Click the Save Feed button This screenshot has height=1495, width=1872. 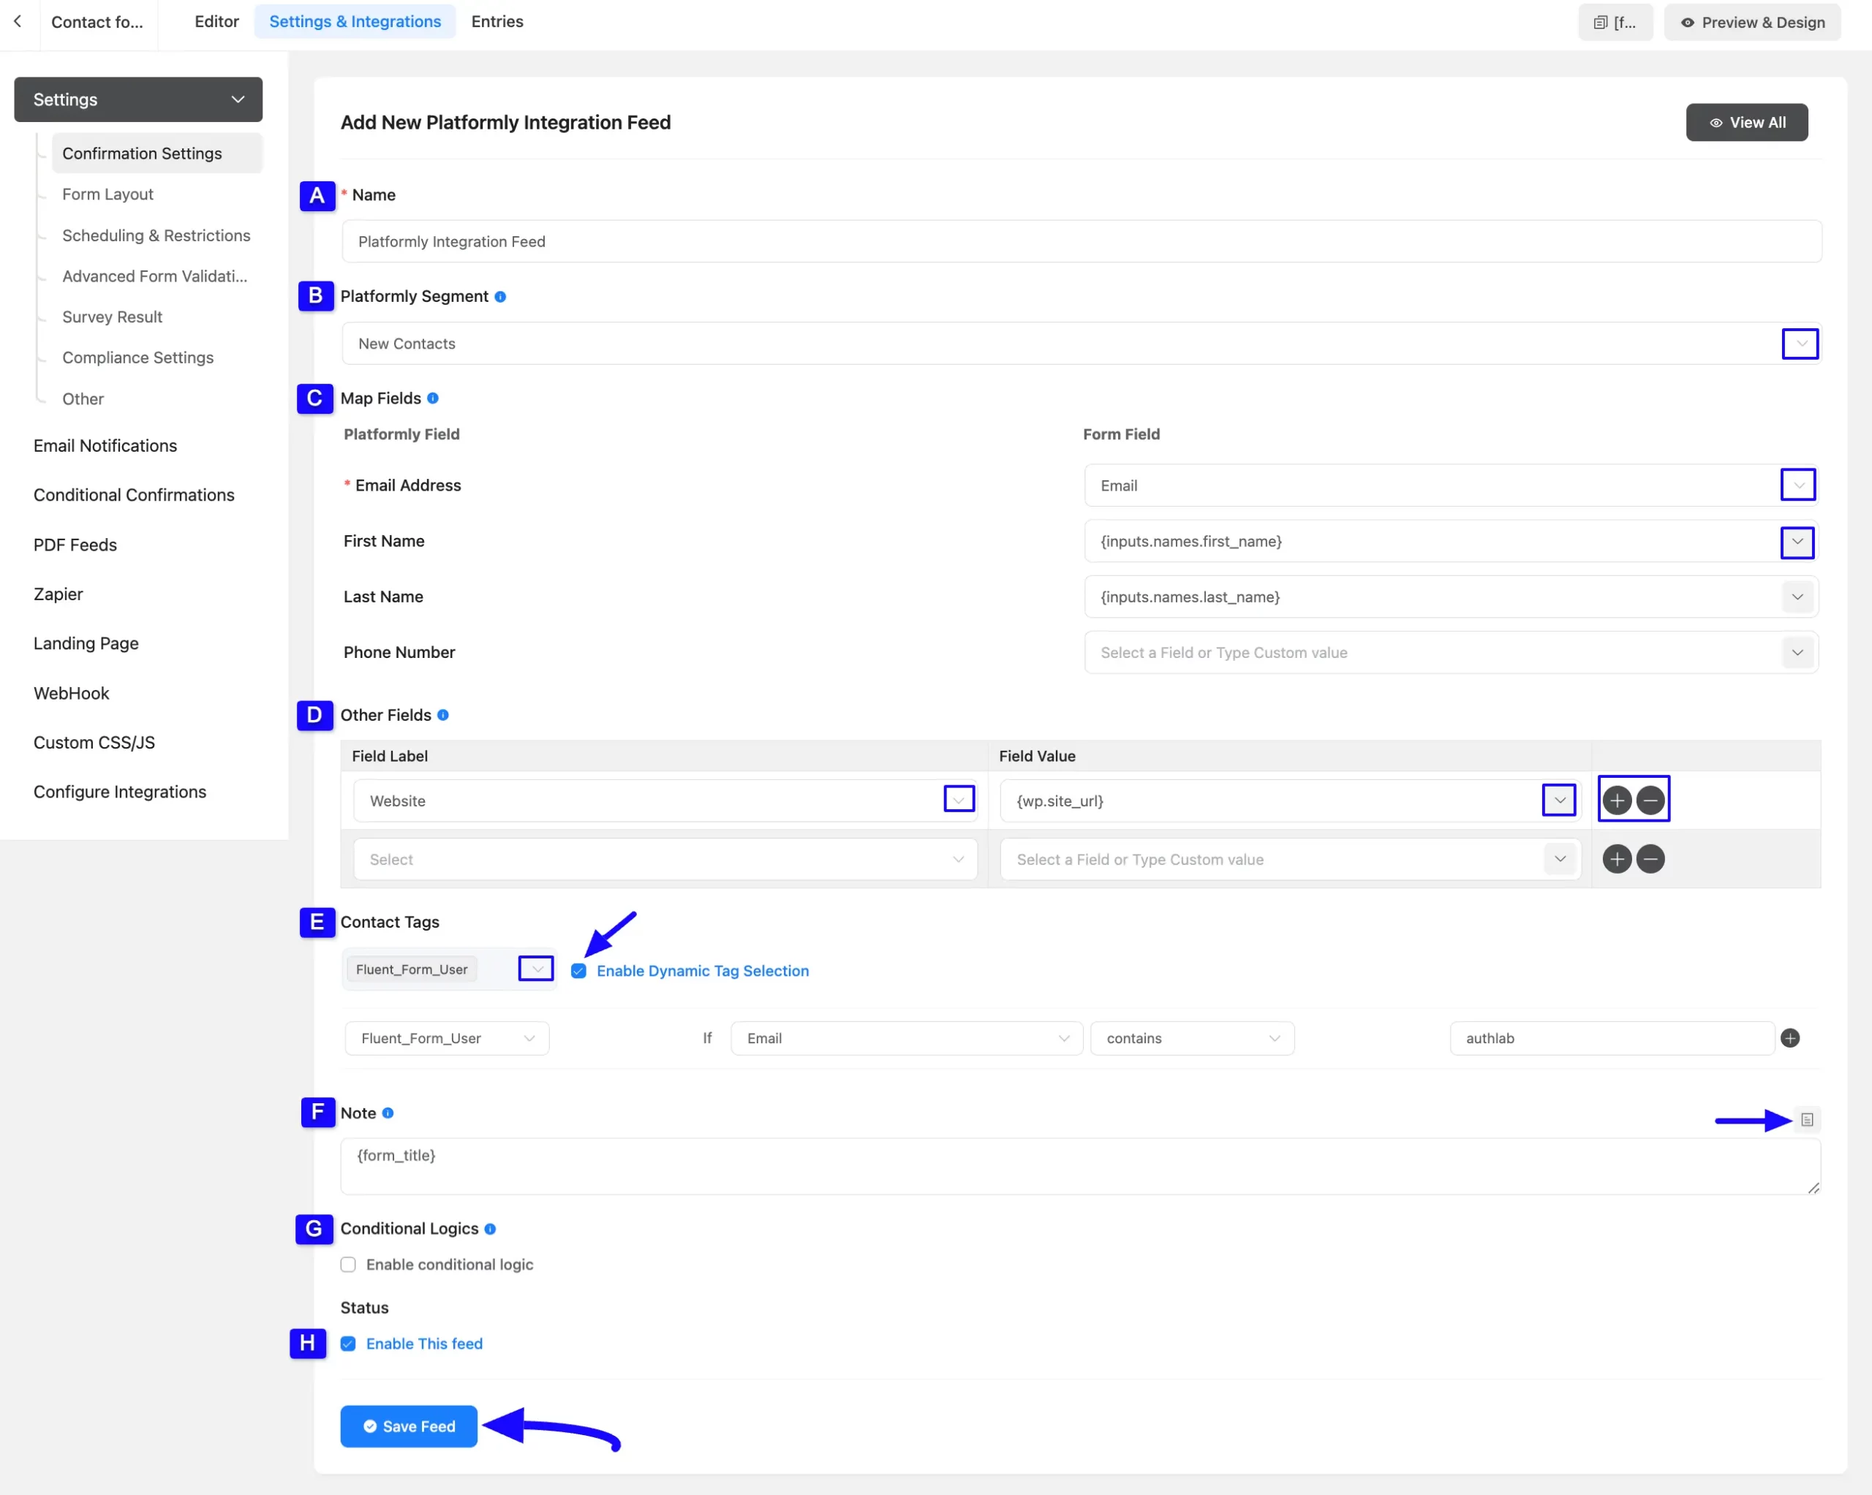(x=409, y=1426)
